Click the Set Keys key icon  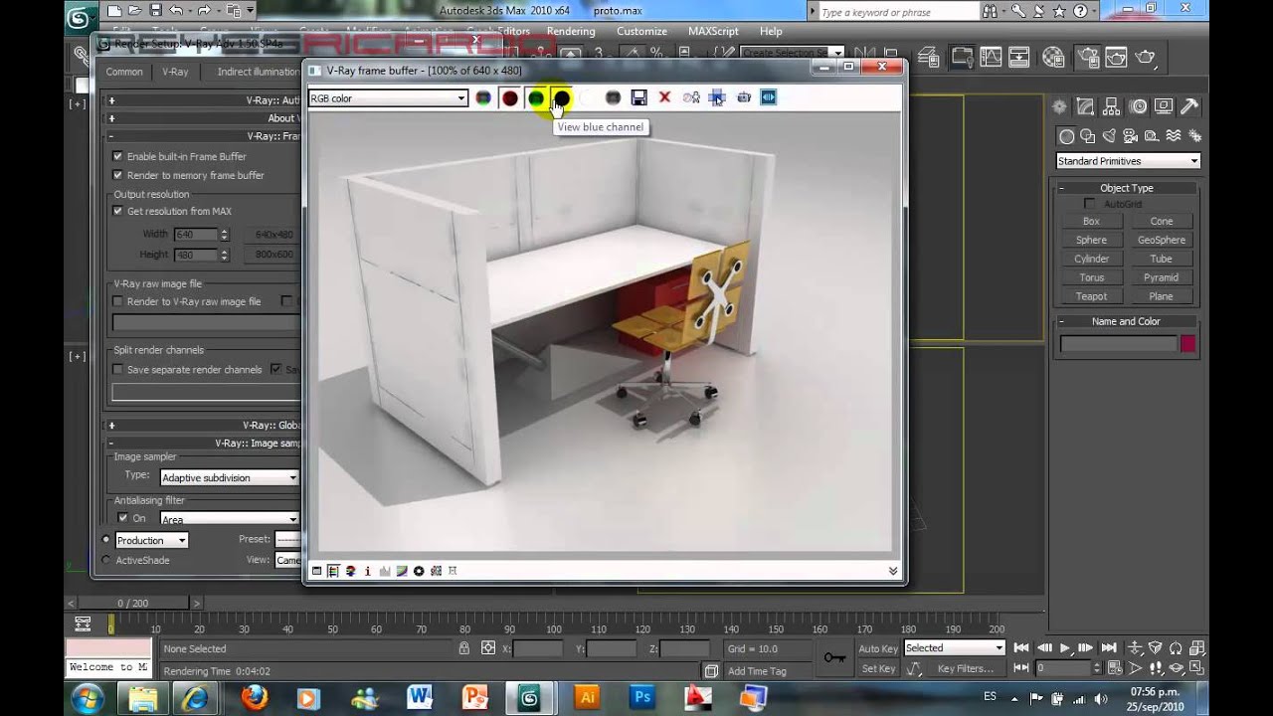[x=834, y=657]
